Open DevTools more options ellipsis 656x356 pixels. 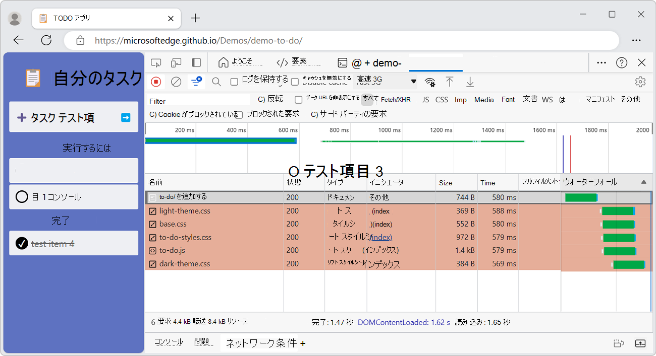pyautogui.click(x=602, y=62)
